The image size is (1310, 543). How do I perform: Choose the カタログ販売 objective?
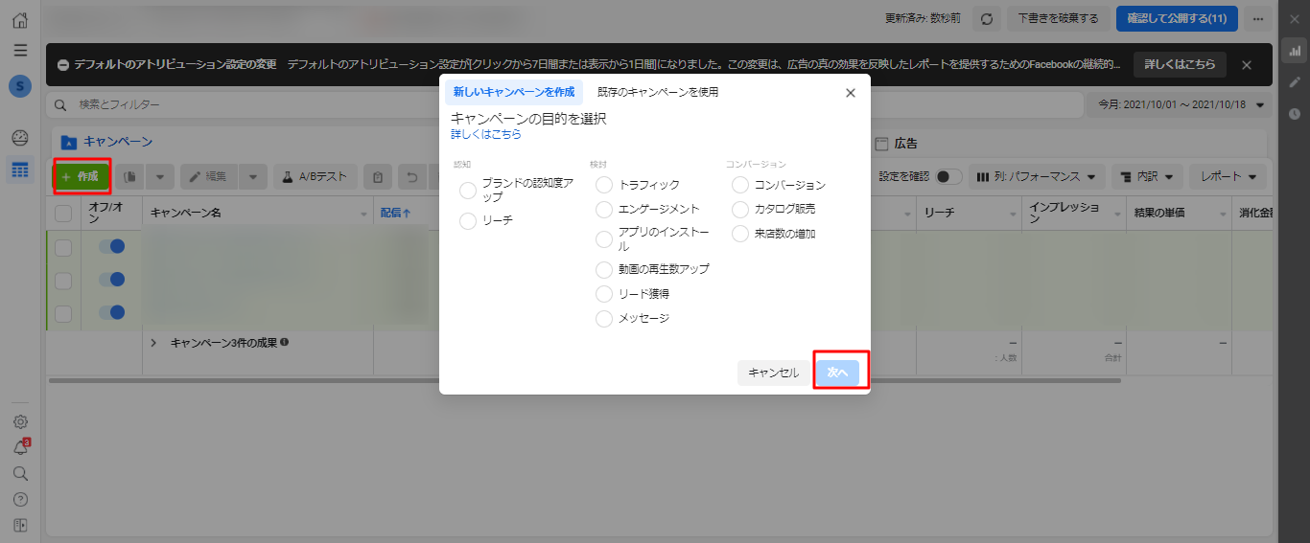pos(740,209)
